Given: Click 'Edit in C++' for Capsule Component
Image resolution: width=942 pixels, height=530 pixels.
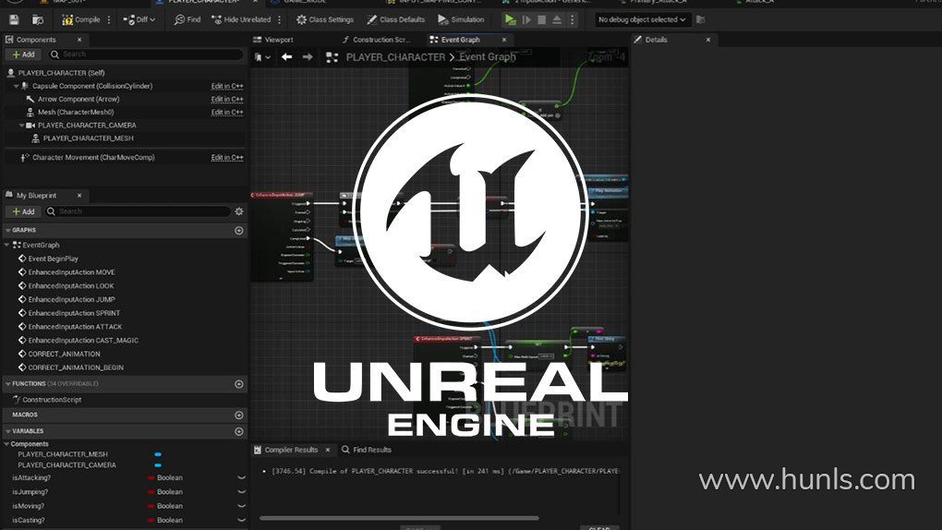Looking at the screenshot, I should 227,86.
